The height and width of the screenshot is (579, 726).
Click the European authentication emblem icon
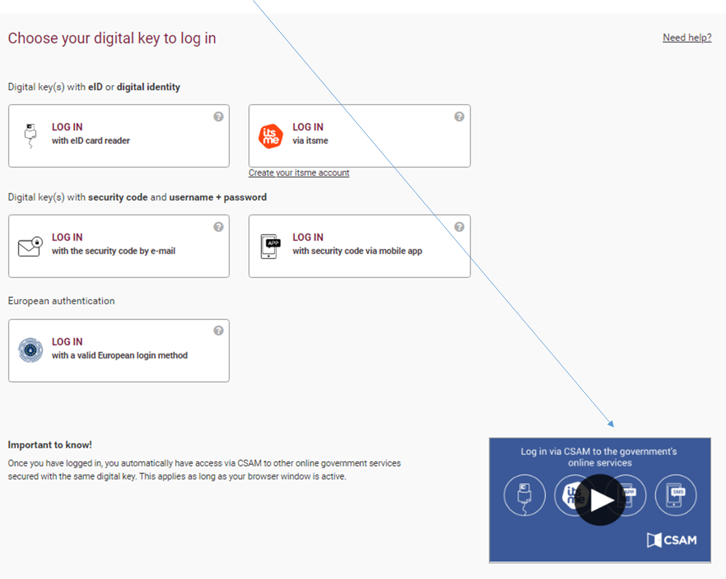31,350
